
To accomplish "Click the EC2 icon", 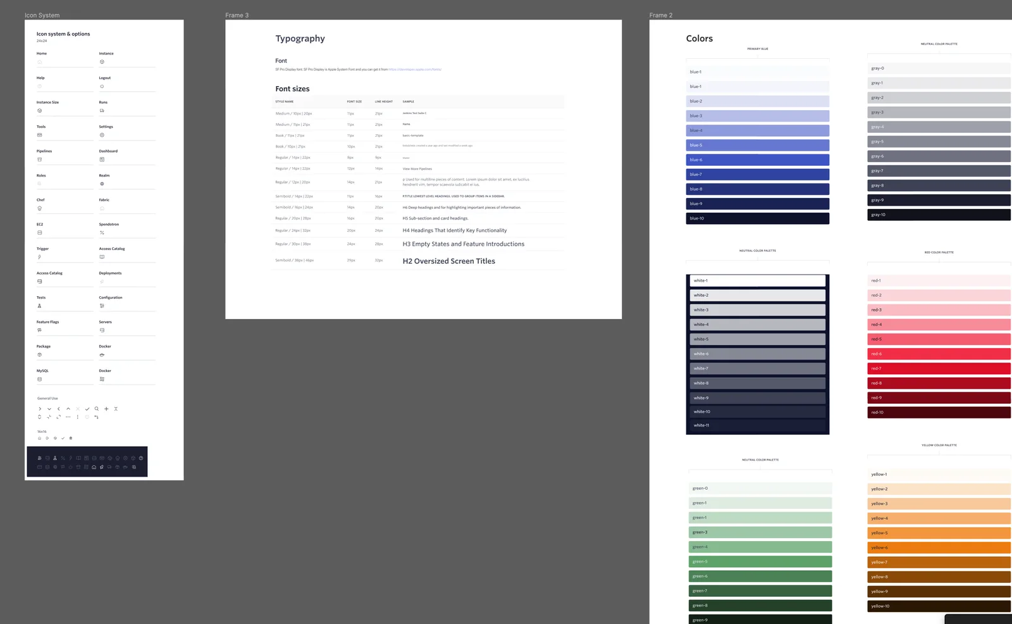I will point(39,233).
